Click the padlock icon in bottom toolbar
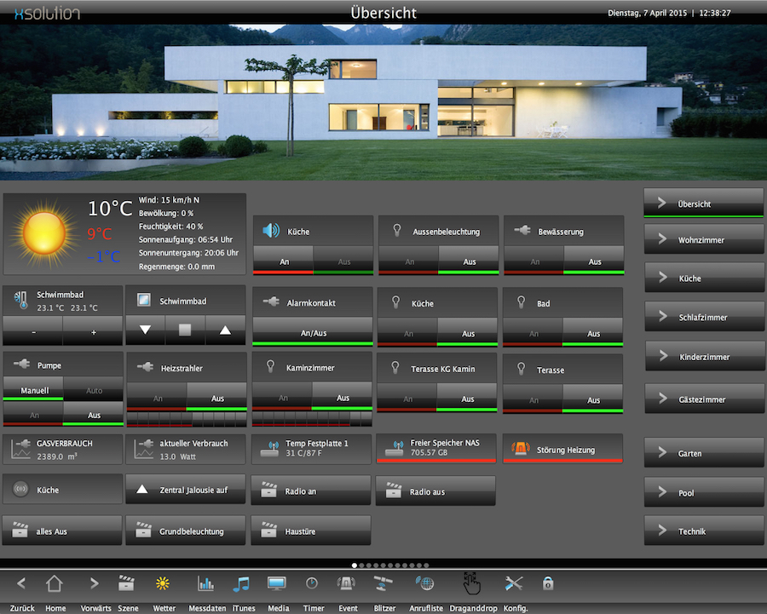Image resolution: width=767 pixels, height=614 pixels. 548,584
